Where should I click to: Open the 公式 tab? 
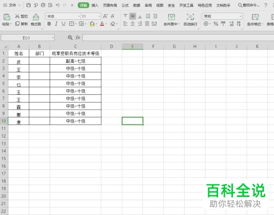tap(125, 5)
